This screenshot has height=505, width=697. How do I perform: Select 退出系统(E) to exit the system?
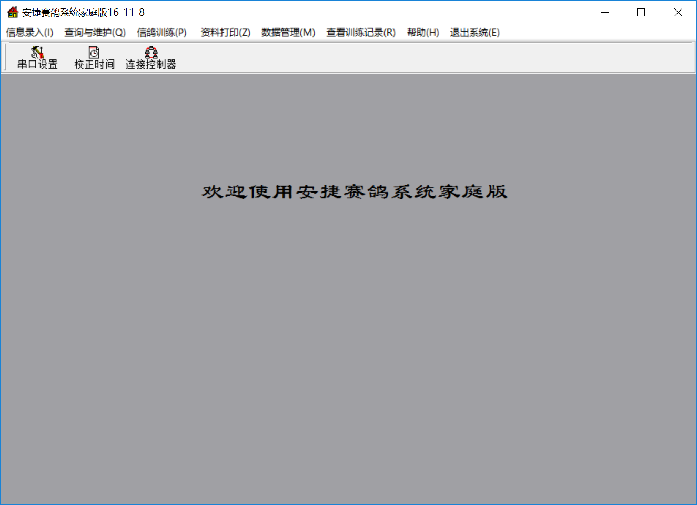tap(475, 33)
